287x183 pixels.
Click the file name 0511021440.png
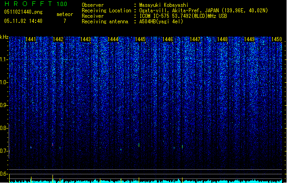23,12
